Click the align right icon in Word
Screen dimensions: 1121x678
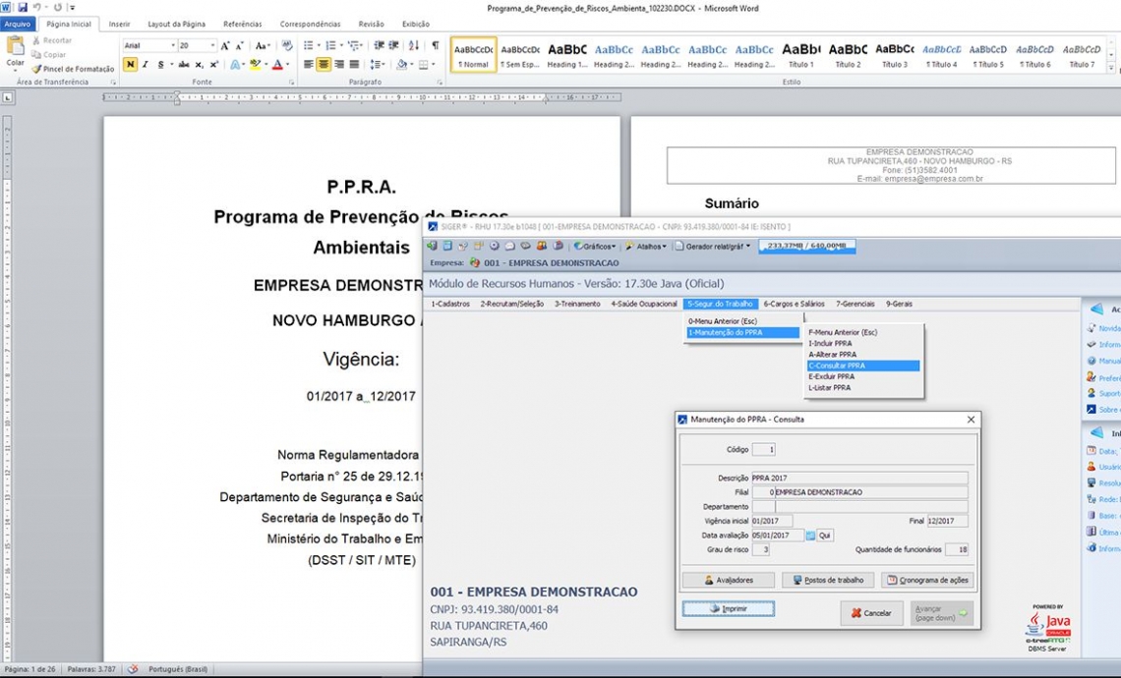point(339,64)
